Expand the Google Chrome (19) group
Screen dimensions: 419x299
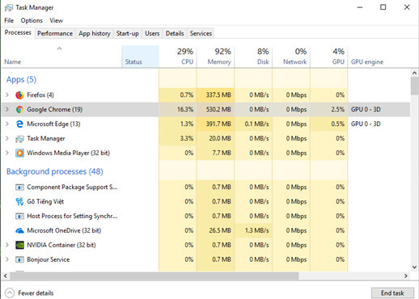[7, 109]
